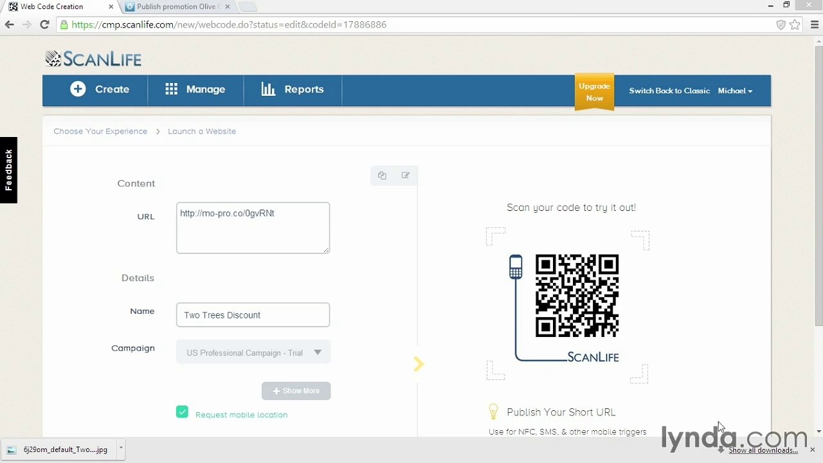Switch to the Web Code Creation tab
The image size is (823, 463).
(58, 7)
